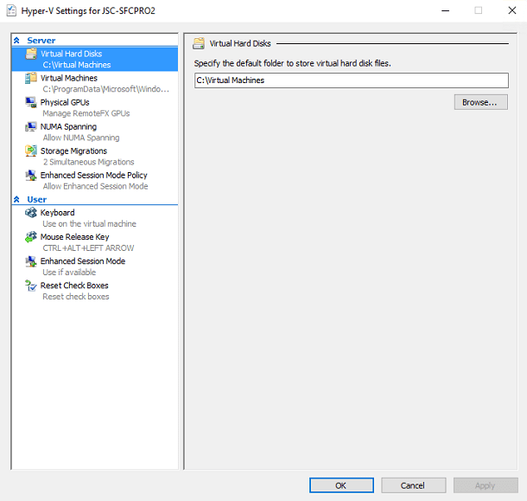Click the Virtual Hard Disks header icon in right pane
527x501 pixels.
(x=199, y=43)
